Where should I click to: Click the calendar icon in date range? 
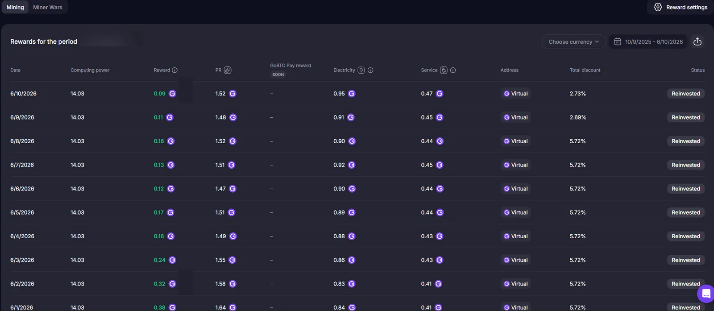tap(618, 41)
